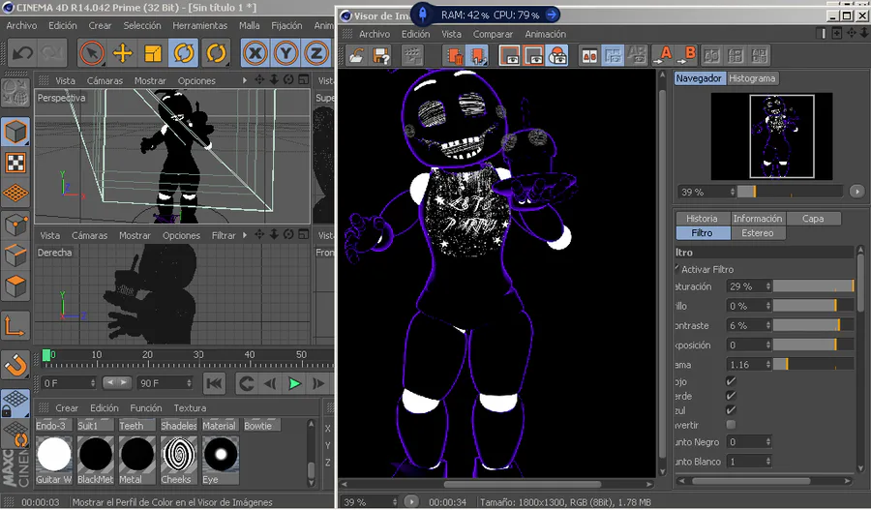Toggle the Activar Filtro checkbox
871x510 pixels.
(677, 269)
